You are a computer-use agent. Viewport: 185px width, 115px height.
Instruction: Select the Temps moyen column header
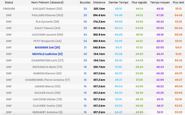(160, 2)
